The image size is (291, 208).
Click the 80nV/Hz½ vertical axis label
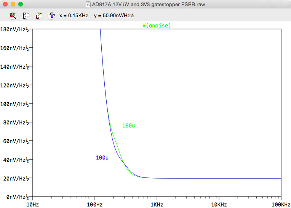click(x=16, y=123)
